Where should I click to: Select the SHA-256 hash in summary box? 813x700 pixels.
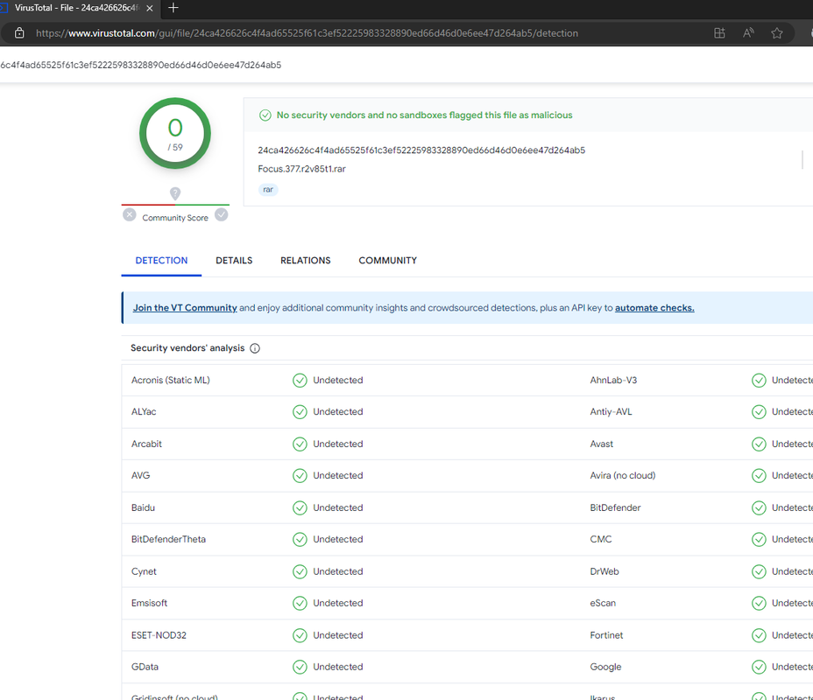tap(421, 150)
